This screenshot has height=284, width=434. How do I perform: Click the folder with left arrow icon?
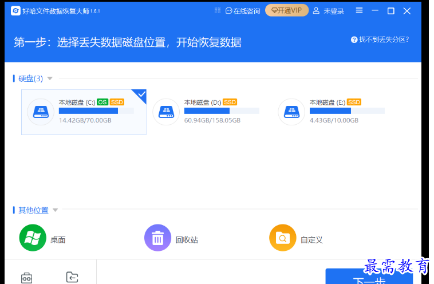coord(72,277)
